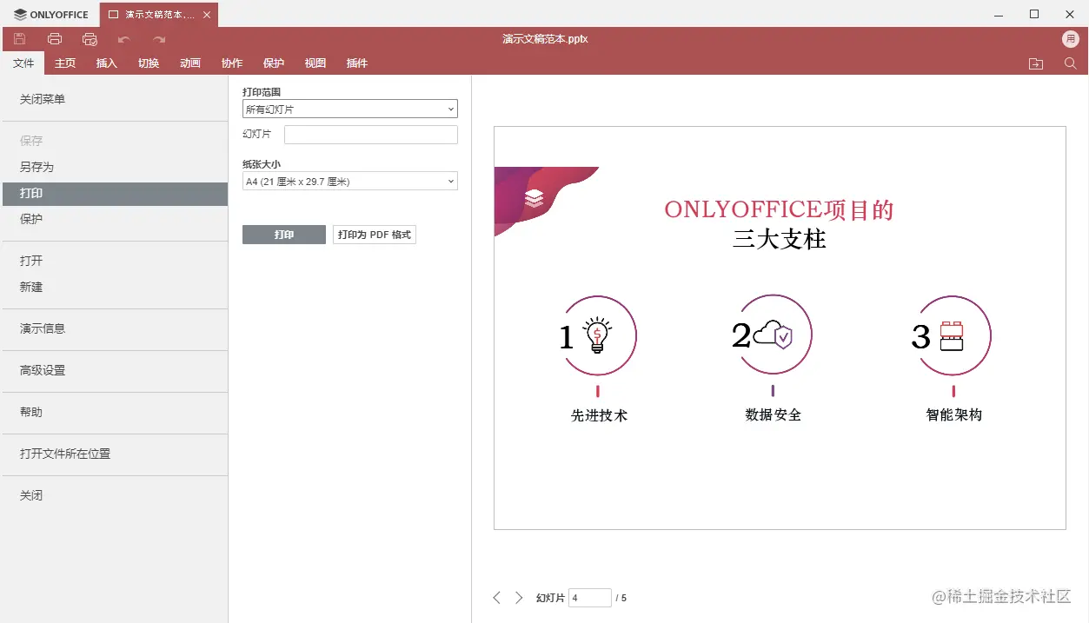Open the 协作 ribbon tab
Screen dimensions: 1089x623
231,63
